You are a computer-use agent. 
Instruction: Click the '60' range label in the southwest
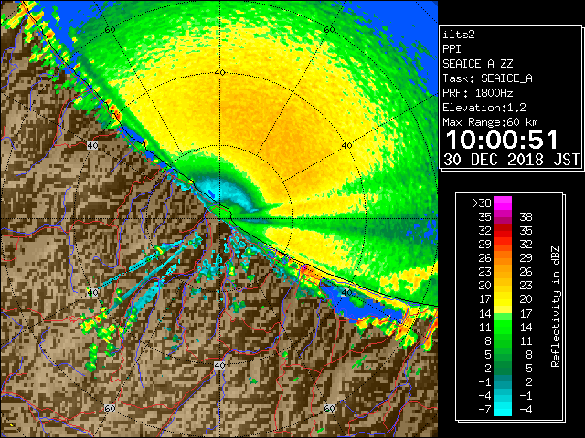click(110, 409)
